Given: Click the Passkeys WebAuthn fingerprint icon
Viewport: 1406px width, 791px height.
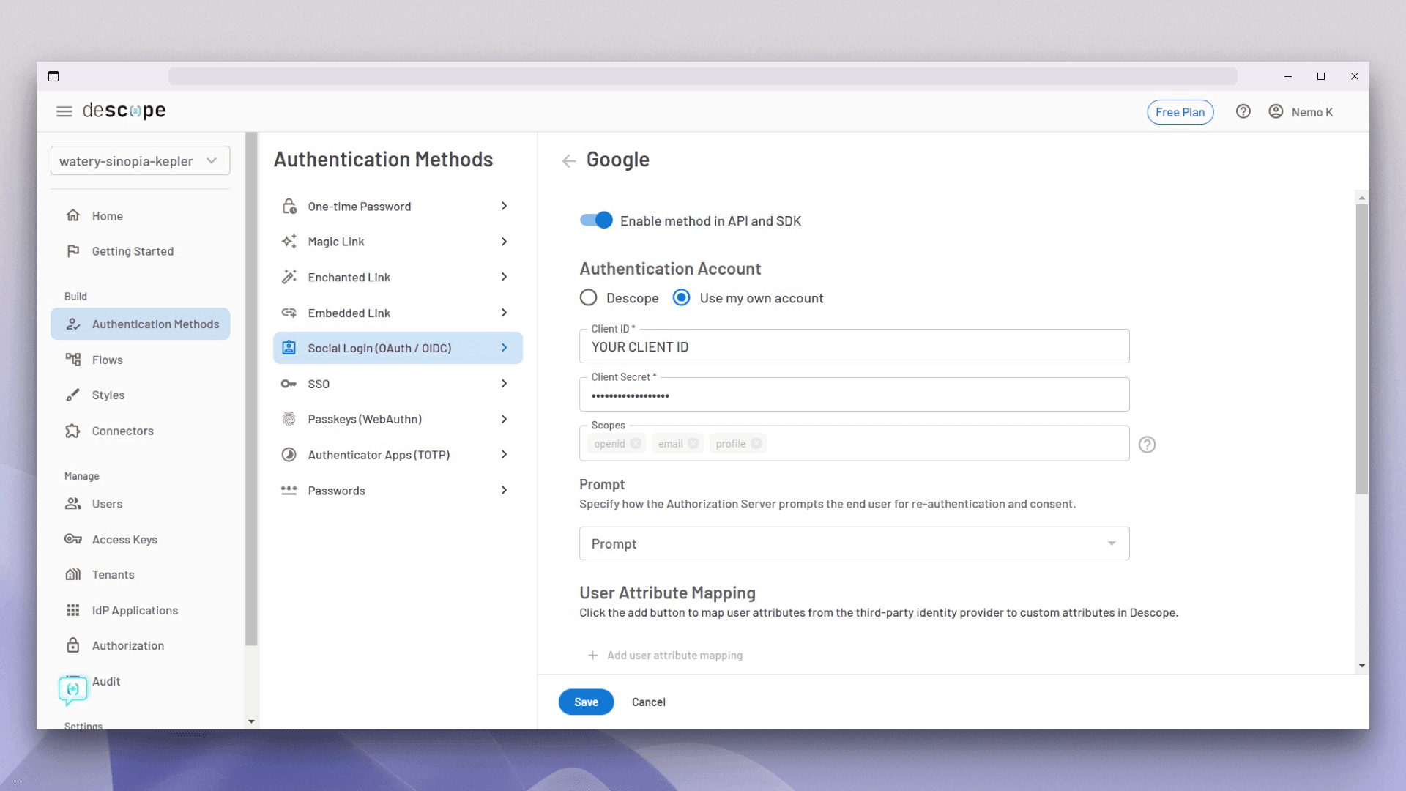Looking at the screenshot, I should pos(289,418).
